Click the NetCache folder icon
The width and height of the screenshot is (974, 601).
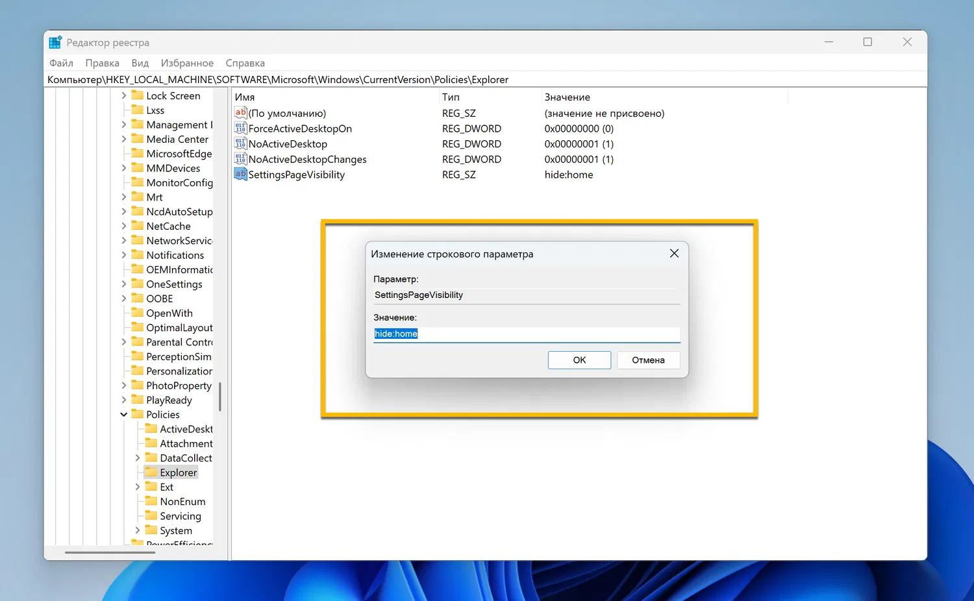click(x=137, y=226)
